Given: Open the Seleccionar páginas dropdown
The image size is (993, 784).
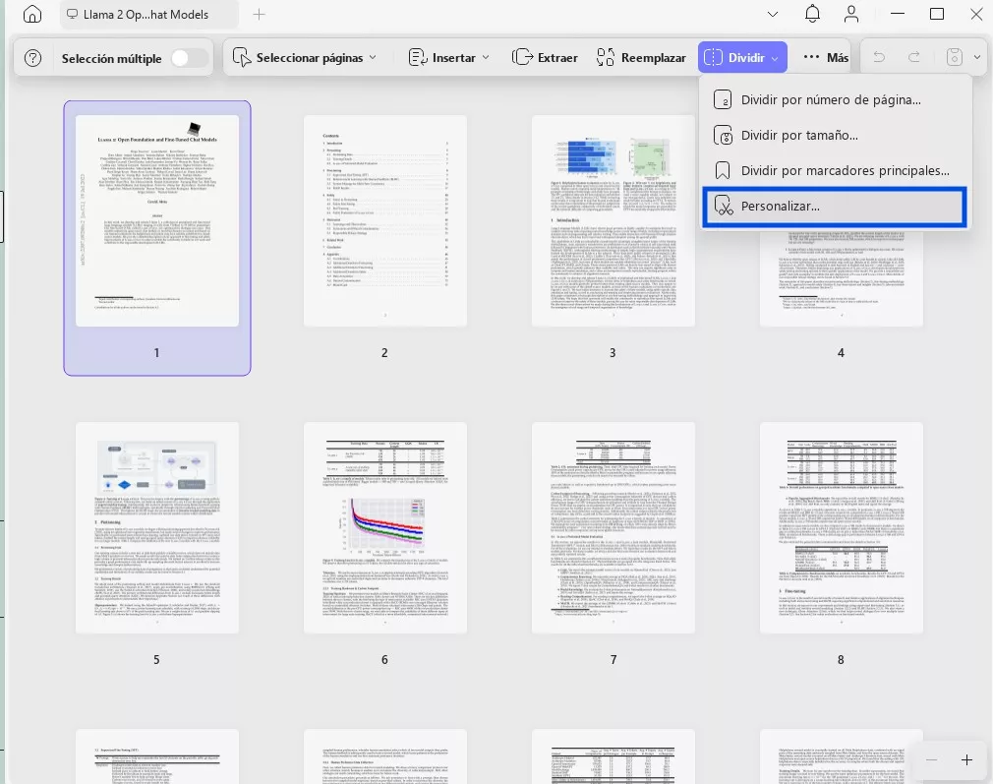Looking at the screenshot, I should point(305,58).
